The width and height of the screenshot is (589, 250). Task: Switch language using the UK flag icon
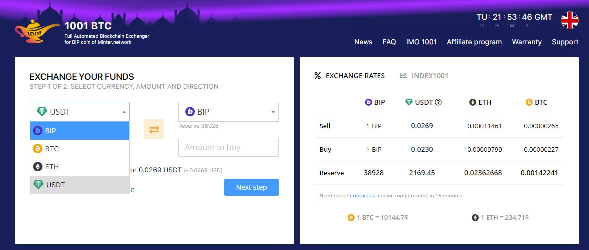(570, 20)
